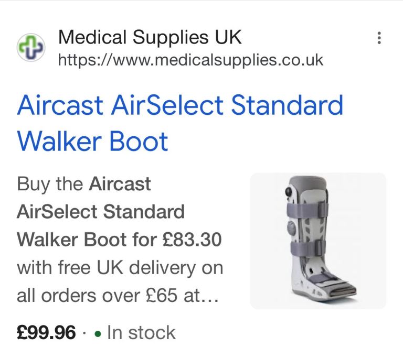
Task: Click the bold 'AirSelect Standard' snippet text
Action: tap(101, 212)
